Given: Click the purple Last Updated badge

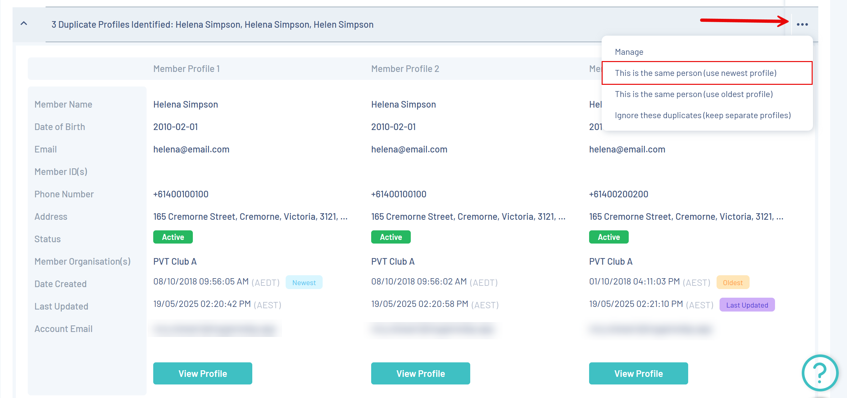Looking at the screenshot, I should [747, 305].
